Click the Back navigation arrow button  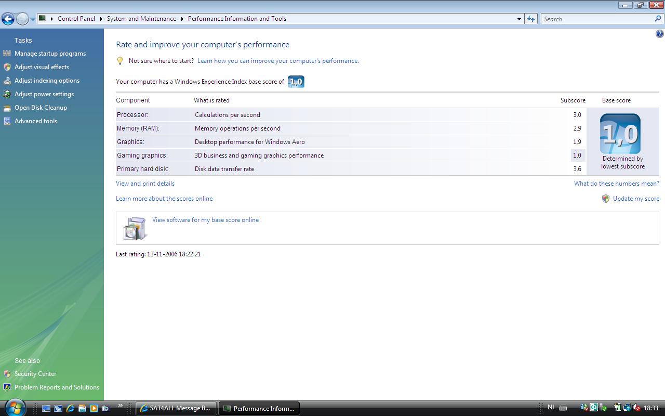click(8, 19)
